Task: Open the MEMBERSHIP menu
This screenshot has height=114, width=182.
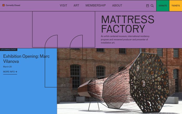Action: click(x=96, y=5)
